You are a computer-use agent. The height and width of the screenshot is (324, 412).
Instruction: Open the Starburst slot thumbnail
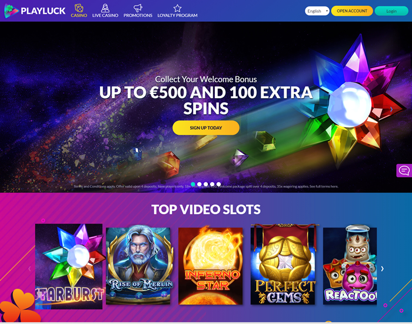click(x=69, y=266)
